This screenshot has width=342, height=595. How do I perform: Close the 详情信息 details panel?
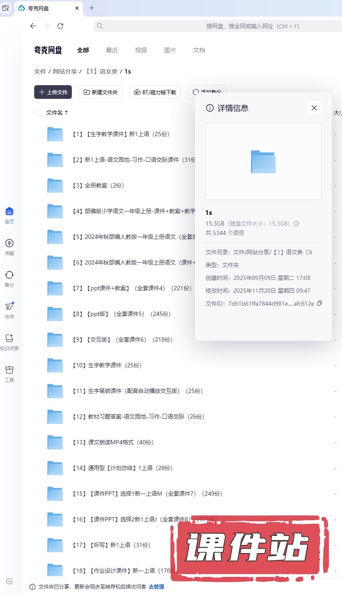[314, 108]
